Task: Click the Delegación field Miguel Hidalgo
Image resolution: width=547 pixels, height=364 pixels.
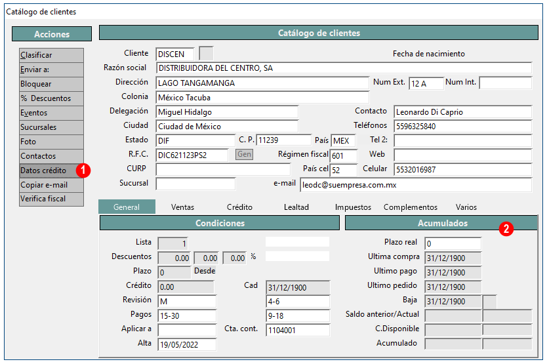Action: [x=227, y=112]
